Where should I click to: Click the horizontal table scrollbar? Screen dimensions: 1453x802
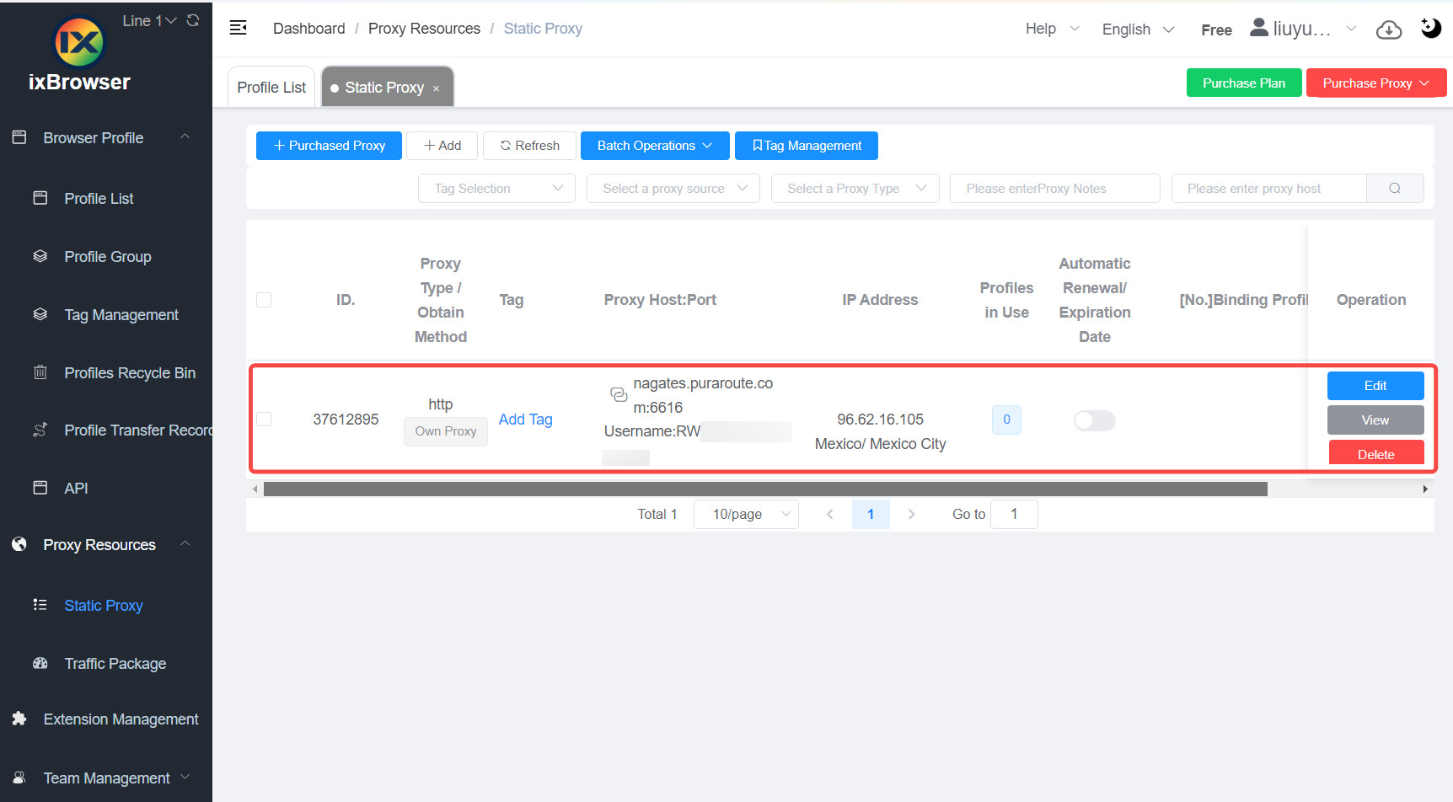(x=765, y=489)
